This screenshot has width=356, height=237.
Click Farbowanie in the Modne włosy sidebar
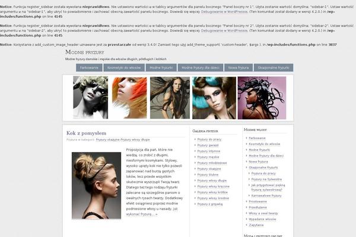click(x=258, y=138)
